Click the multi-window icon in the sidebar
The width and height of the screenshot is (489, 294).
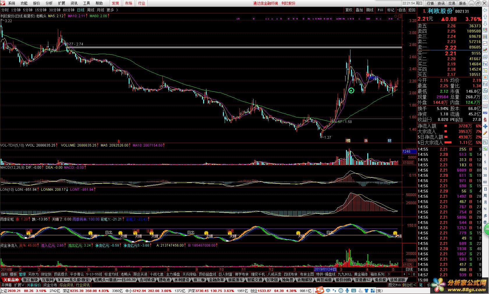coord(485,57)
